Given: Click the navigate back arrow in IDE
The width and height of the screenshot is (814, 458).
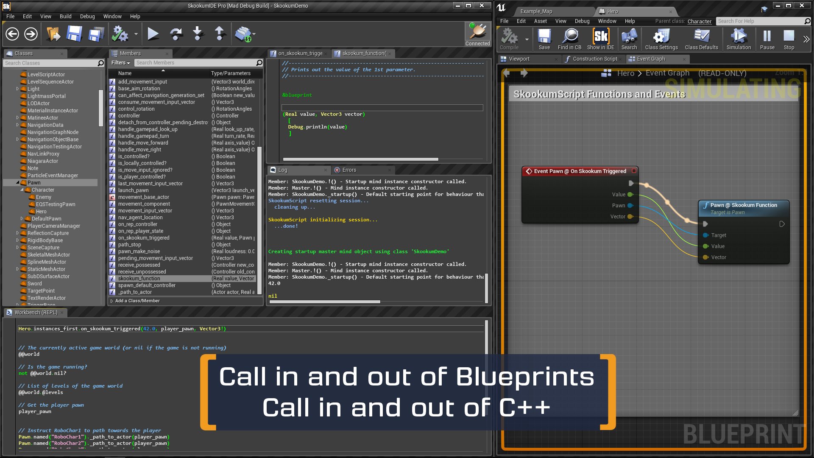Looking at the screenshot, I should 12,34.
